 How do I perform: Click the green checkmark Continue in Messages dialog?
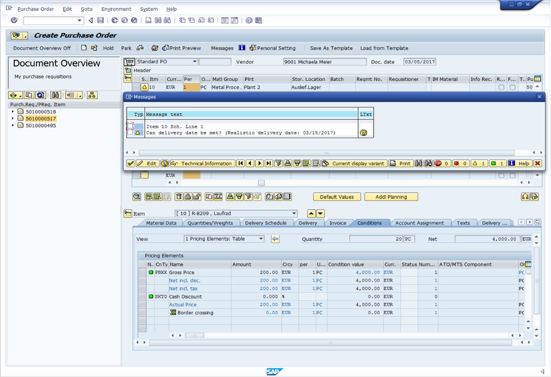pyautogui.click(x=130, y=163)
